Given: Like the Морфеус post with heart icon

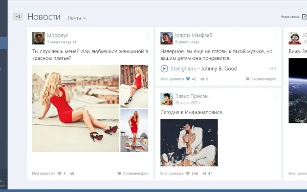Looking at the screenshot, I should click(x=59, y=174).
